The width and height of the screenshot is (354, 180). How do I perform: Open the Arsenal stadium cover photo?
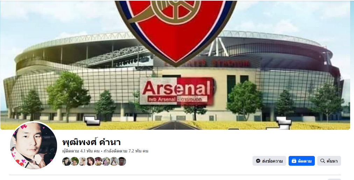175,65
